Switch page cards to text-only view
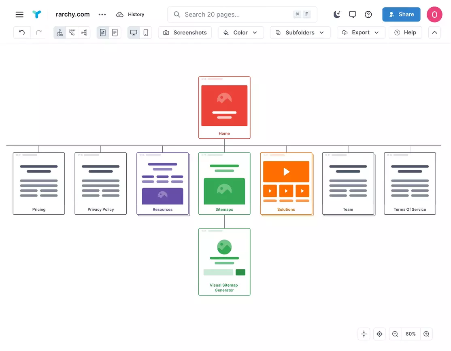 115,32
